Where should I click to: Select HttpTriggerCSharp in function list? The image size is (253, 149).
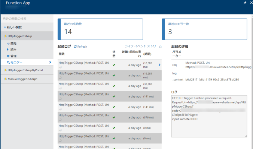point(27,36)
